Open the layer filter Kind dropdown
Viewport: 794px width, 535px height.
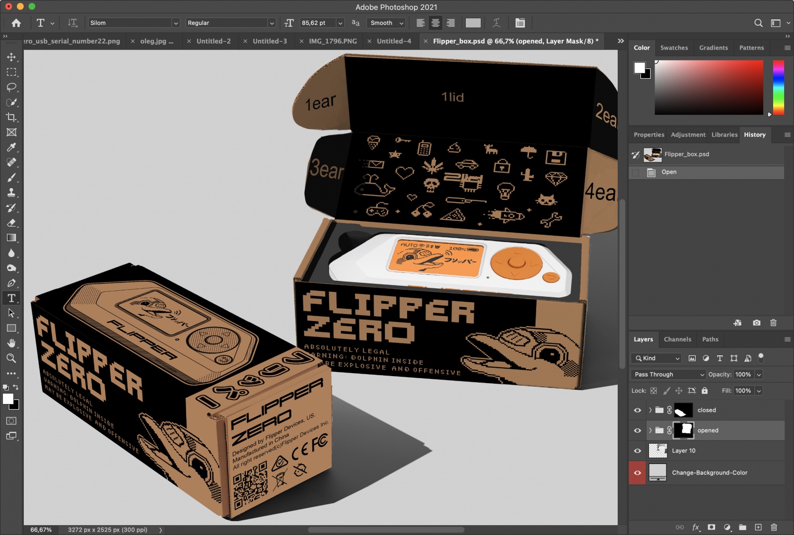[x=656, y=358]
